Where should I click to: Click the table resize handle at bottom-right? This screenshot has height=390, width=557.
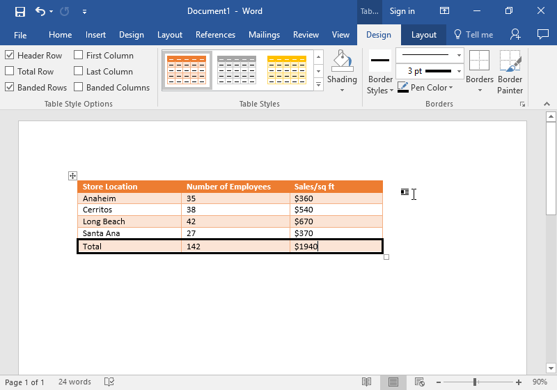(x=386, y=257)
